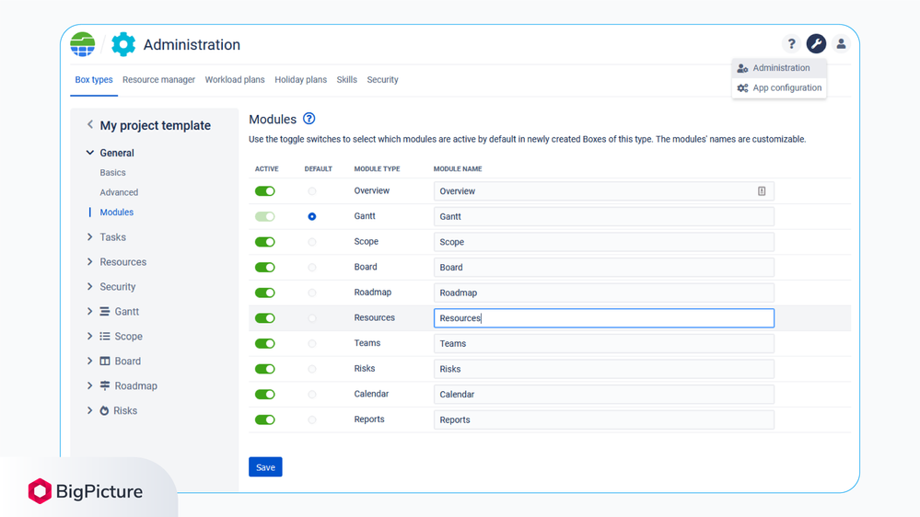Open the Resource manager tab
The width and height of the screenshot is (920, 517).
pyautogui.click(x=158, y=80)
